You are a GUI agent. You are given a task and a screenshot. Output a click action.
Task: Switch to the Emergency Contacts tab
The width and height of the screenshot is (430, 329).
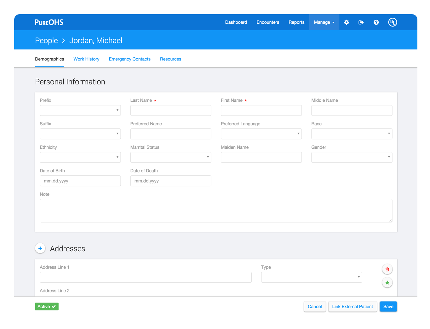(130, 59)
